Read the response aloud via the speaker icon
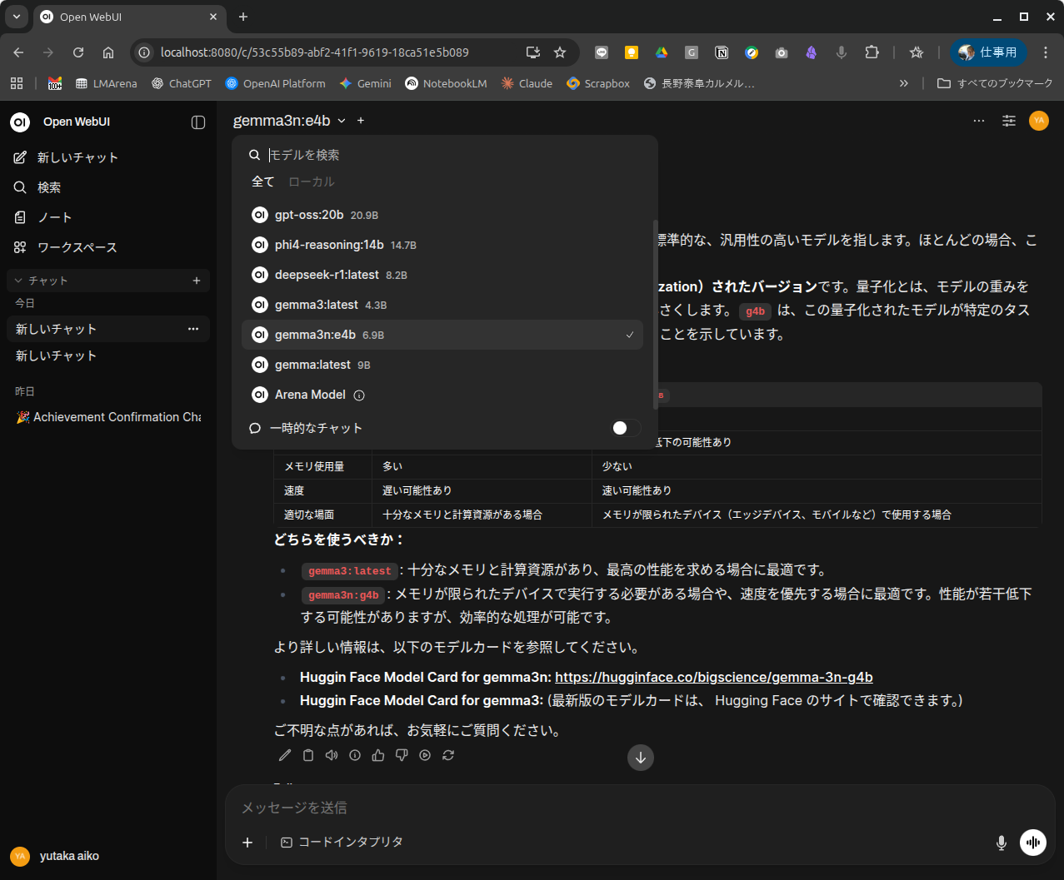The height and width of the screenshot is (880, 1064). (331, 755)
